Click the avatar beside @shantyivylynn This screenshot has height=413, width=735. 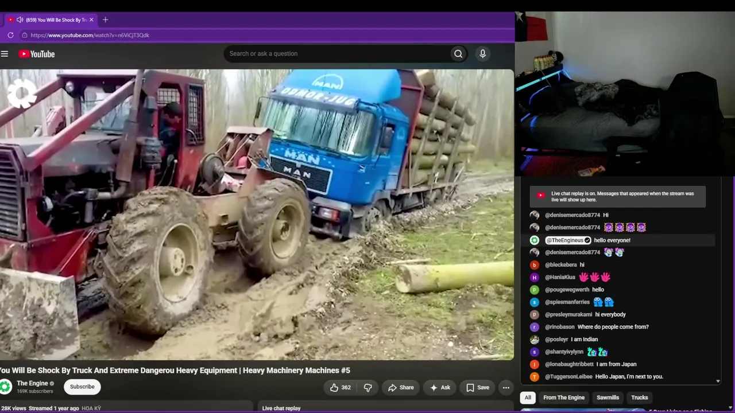pyautogui.click(x=535, y=352)
